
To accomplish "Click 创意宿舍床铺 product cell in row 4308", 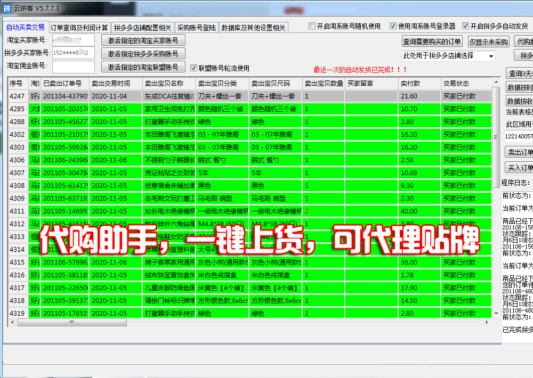I will click(x=169, y=186).
